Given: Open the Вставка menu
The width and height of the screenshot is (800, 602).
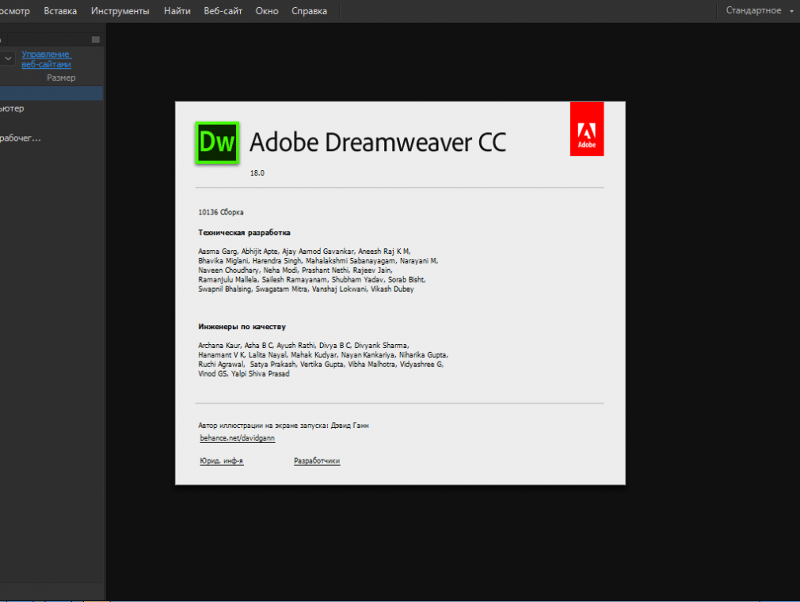Looking at the screenshot, I should tap(60, 11).
